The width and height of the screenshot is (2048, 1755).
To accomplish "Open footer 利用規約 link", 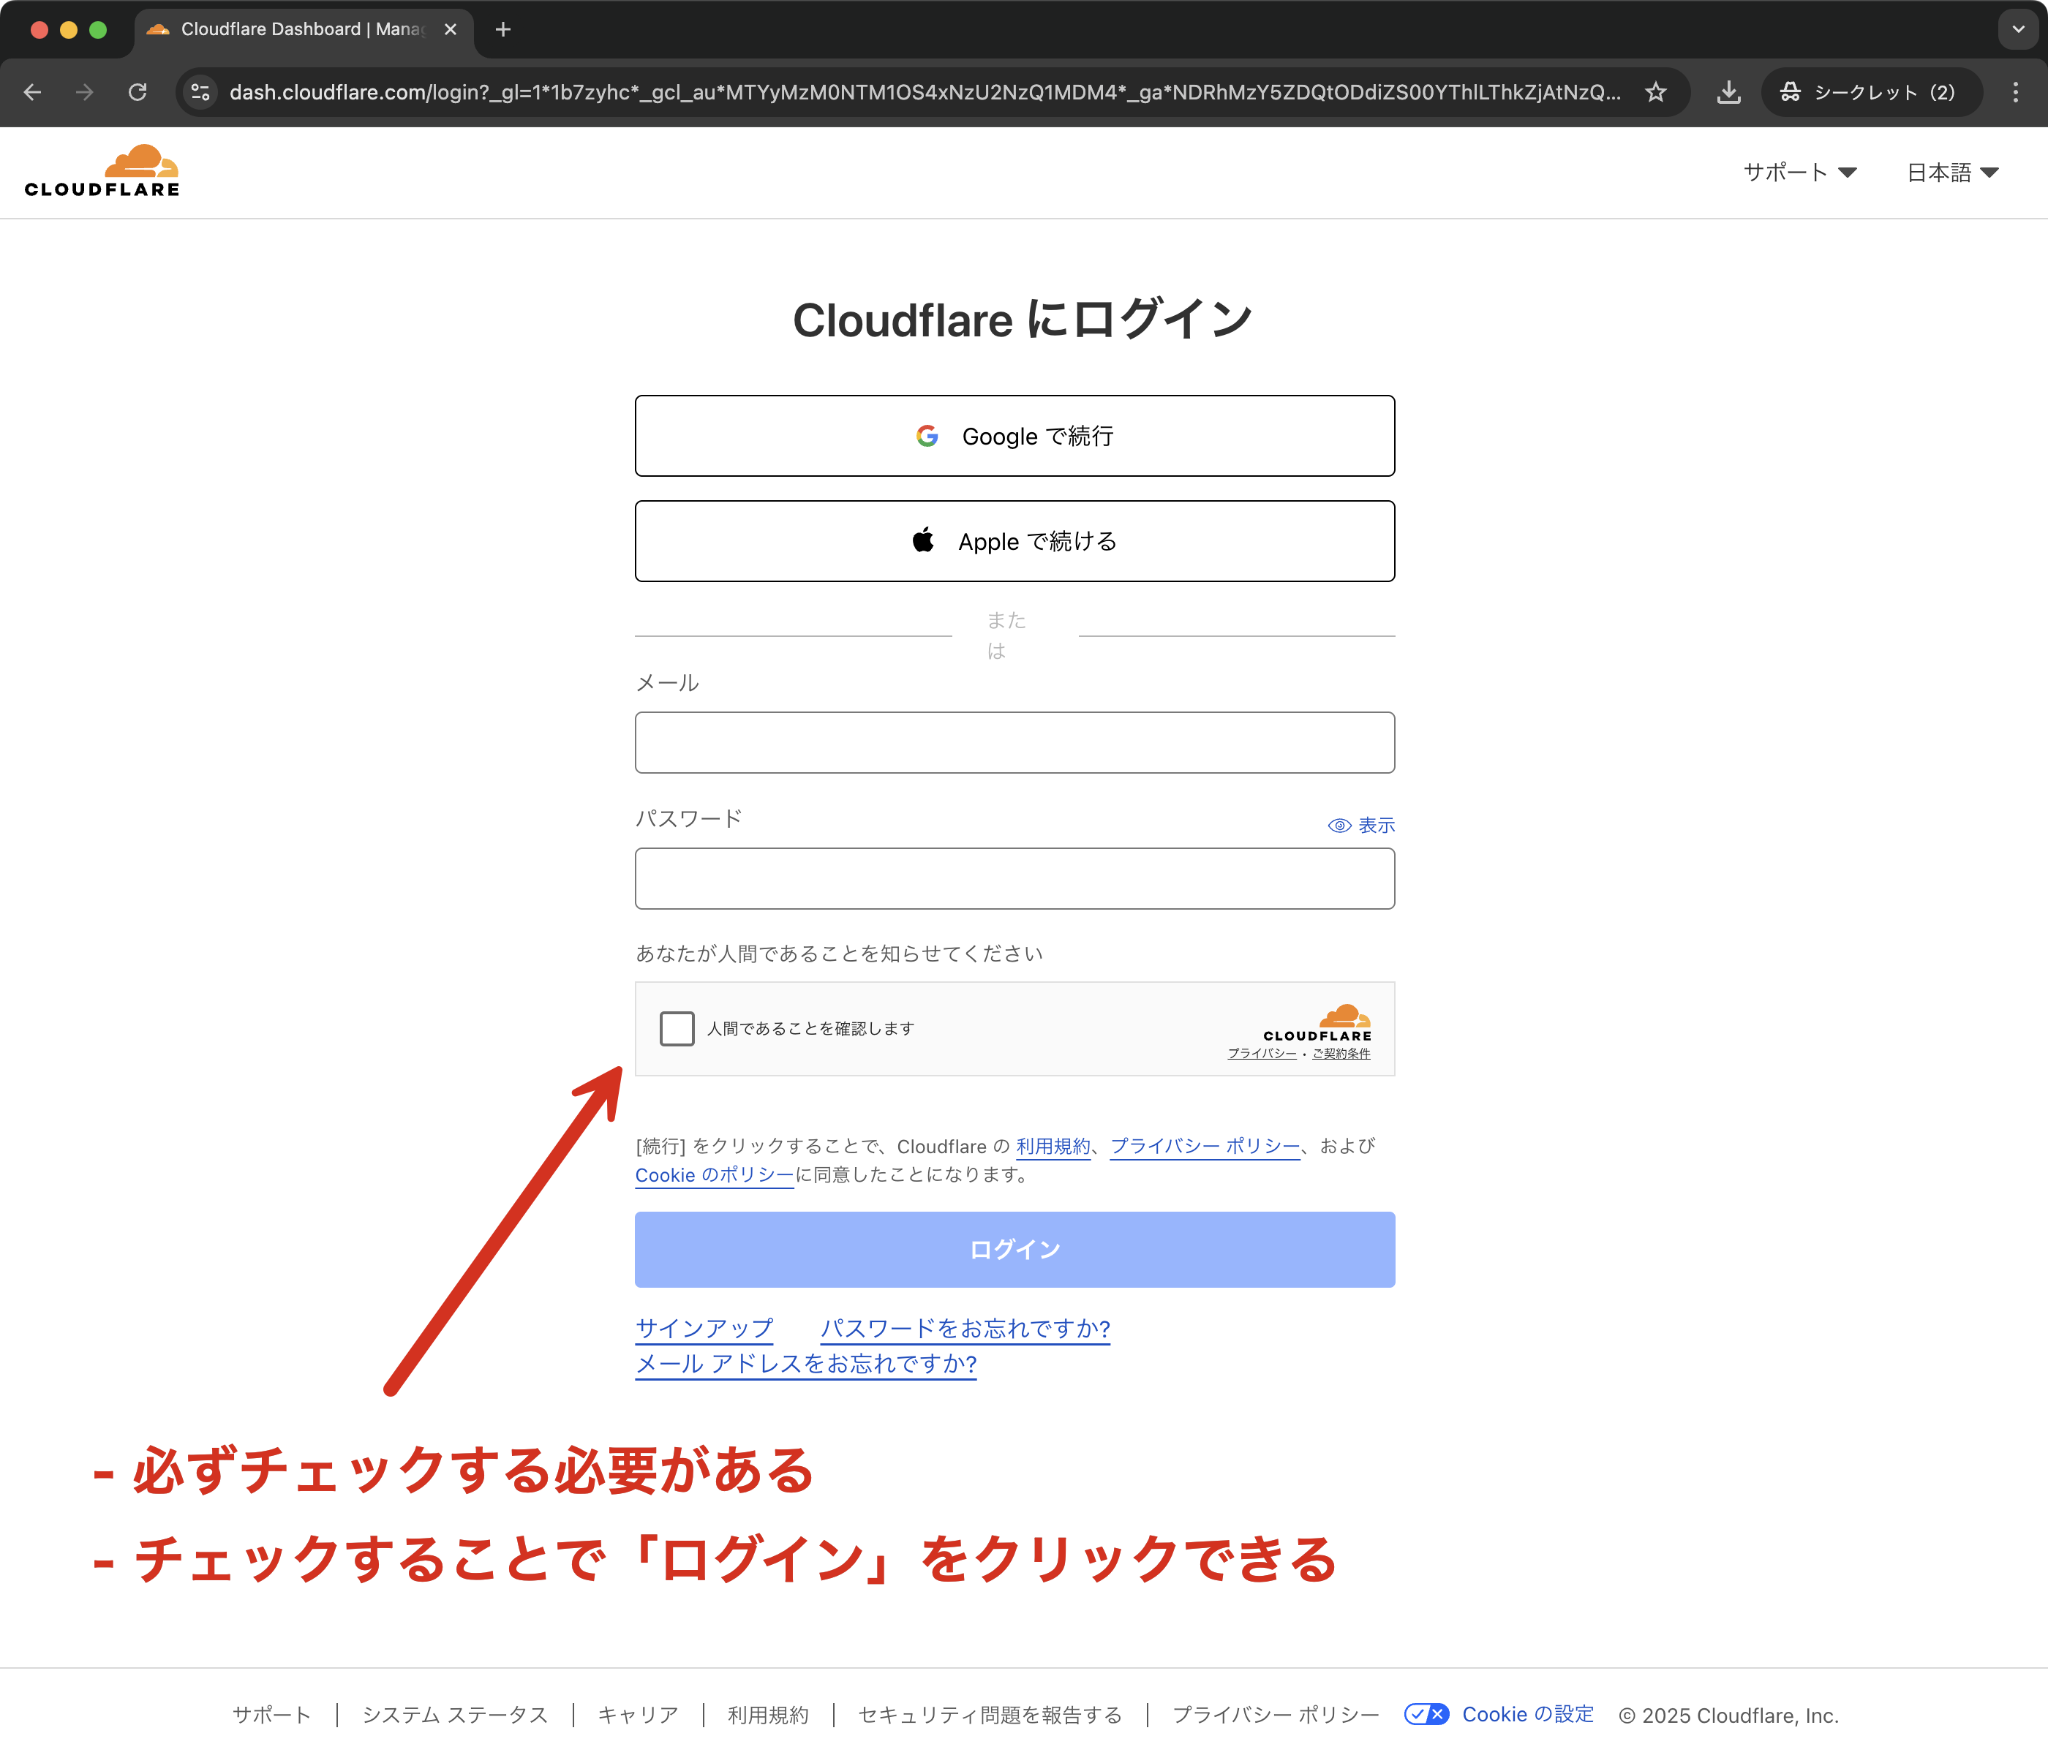I will [768, 1716].
